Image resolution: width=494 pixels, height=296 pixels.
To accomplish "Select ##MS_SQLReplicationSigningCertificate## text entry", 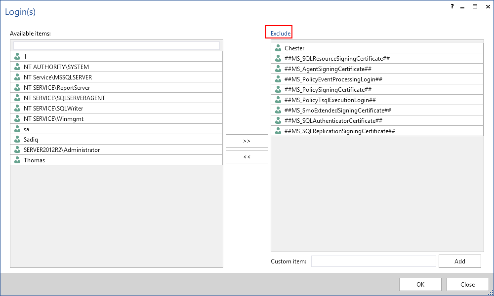I will click(340, 131).
